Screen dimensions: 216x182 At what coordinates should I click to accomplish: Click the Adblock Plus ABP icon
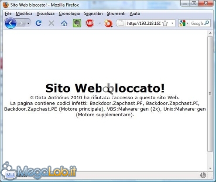(x=90, y=23)
